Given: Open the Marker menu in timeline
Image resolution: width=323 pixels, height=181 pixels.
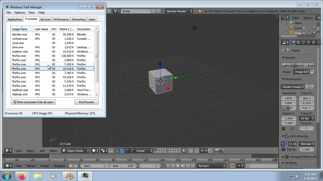Looking at the screenshot, I should click(31, 166).
